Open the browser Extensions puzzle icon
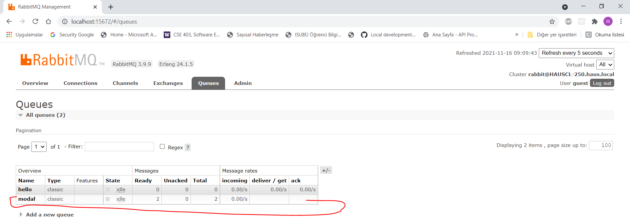This screenshot has height=224, width=630. (x=595, y=22)
